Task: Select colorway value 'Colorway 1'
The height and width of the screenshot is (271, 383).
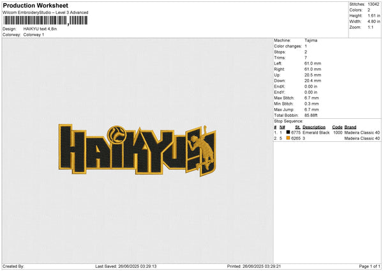Action: (x=34, y=35)
